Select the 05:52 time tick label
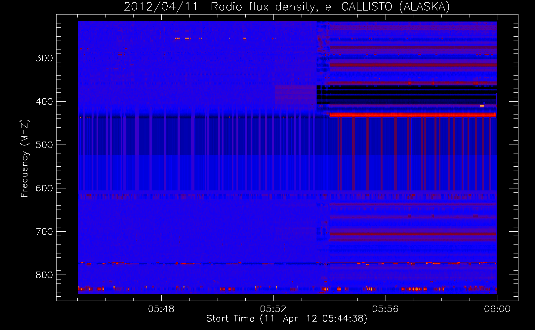The width and height of the screenshot is (535, 330). [273, 309]
